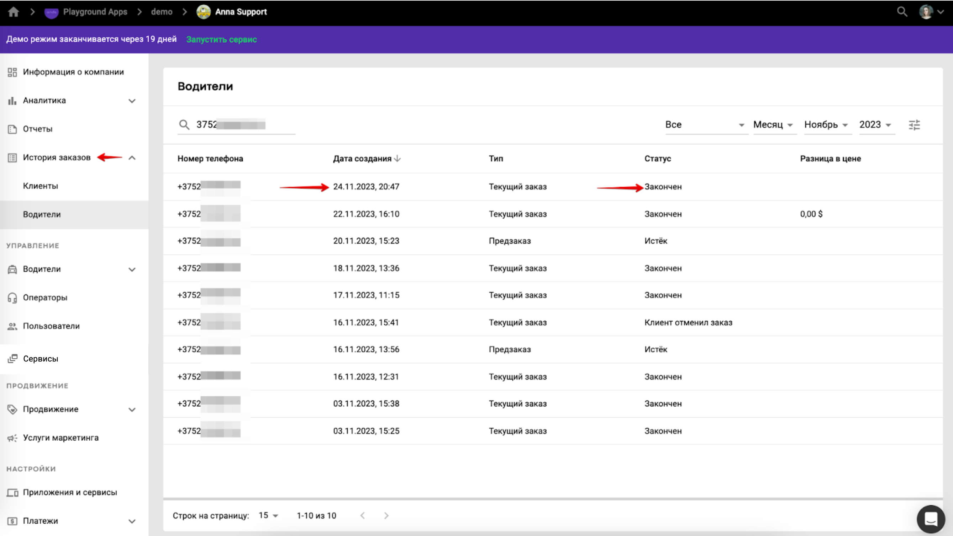
Task: Open the Все status dropdown
Action: [x=705, y=125]
